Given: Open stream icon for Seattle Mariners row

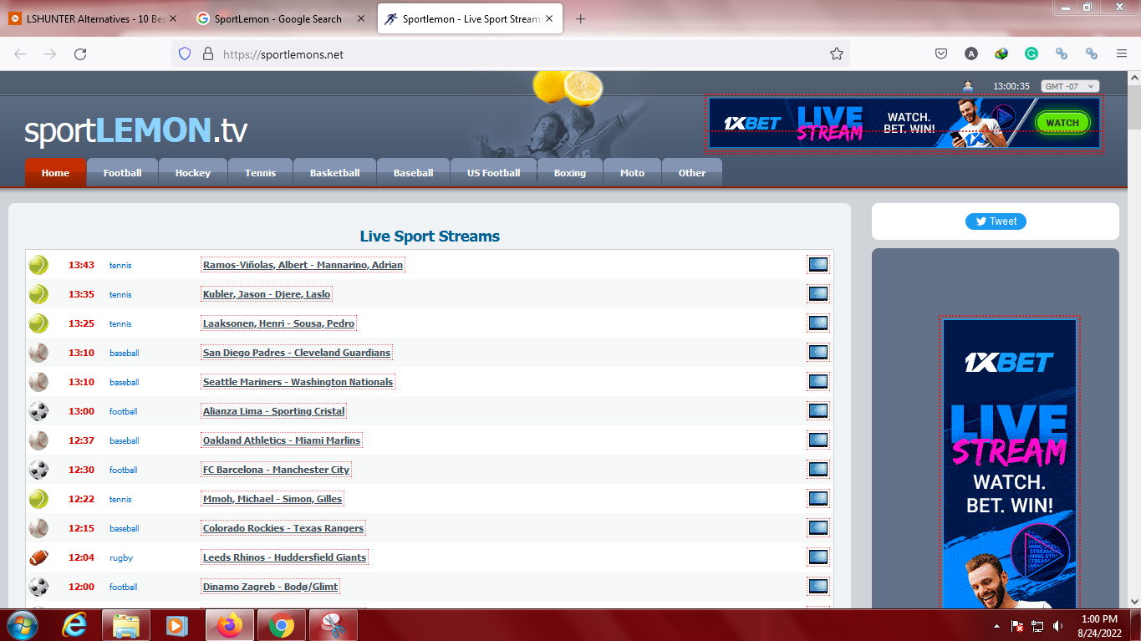Looking at the screenshot, I should [818, 382].
